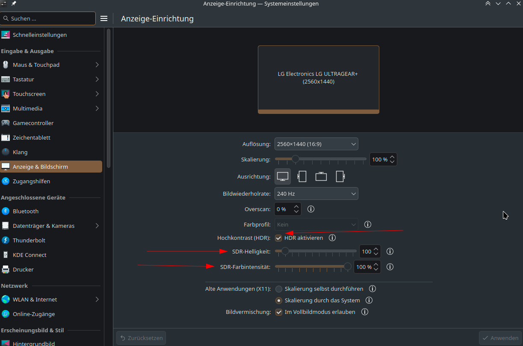Expand Tastatur submenu
This screenshot has width=523, height=346.
pyautogui.click(x=97, y=79)
